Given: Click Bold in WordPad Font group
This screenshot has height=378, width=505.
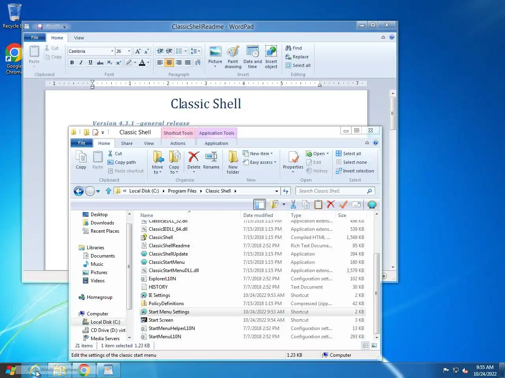Looking at the screenshot, I should [72, 63].
